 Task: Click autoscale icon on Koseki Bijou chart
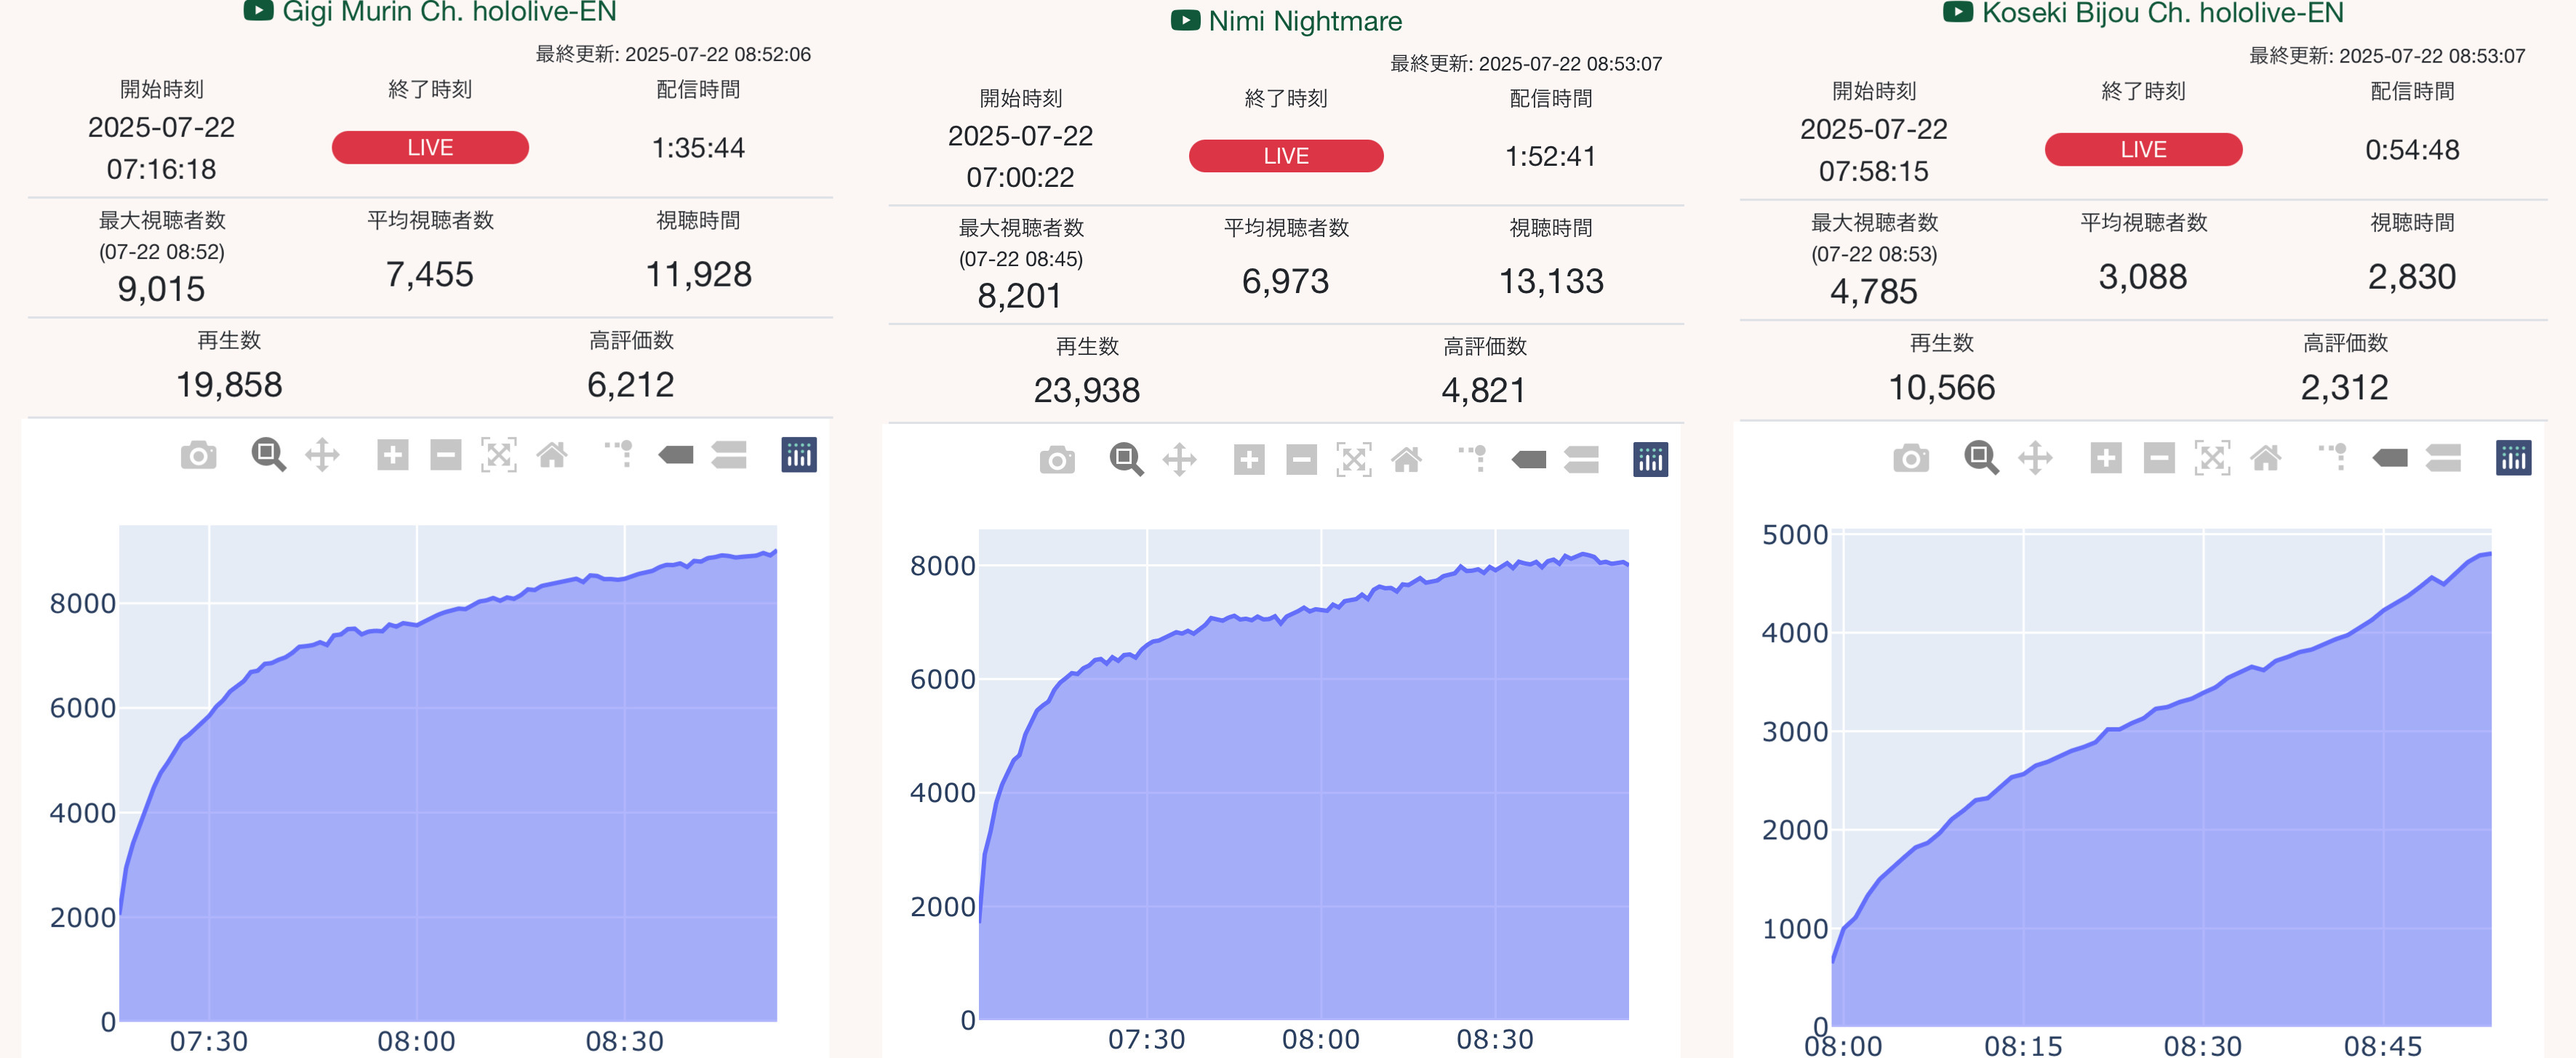pos(2212,458)
